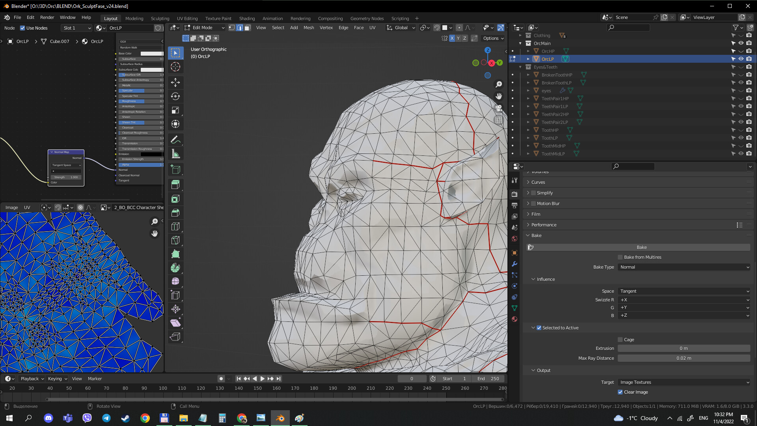The height and width of the screenshot is (426, 757).
Task: Enable face select mode in the header
Action: point(247,28)
